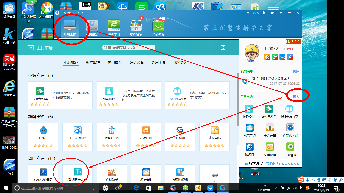Viewport: 344px width, 193px height.
Task: Open 文件快搜 in the side panel
Action: pos(270,150)
